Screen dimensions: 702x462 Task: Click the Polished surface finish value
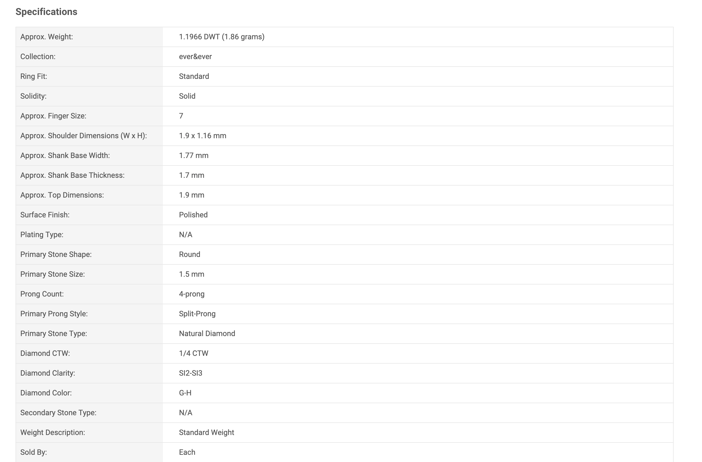[x=193, y=215]
